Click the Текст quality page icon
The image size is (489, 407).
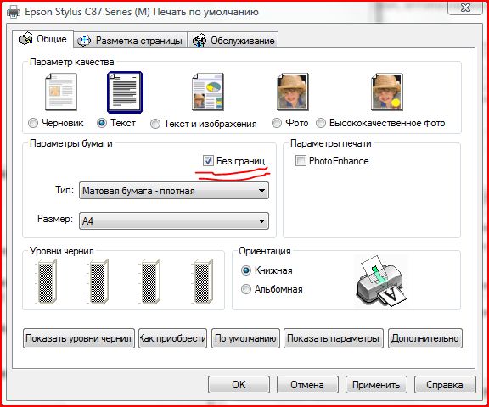[x=125, y=92]
